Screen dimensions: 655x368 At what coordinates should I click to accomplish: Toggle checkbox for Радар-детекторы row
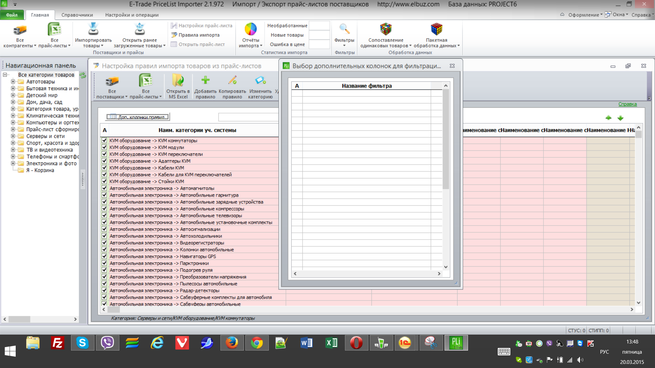tap(104, 290)
